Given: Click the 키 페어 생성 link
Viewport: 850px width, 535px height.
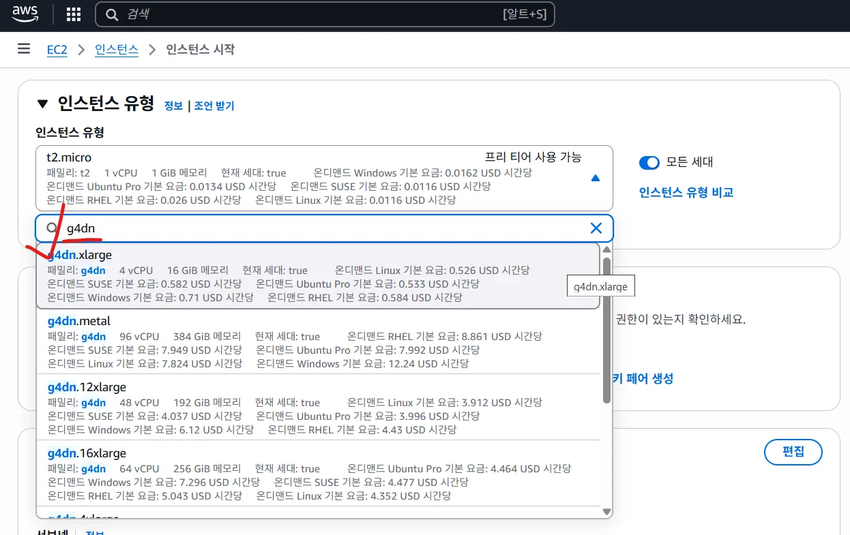Looking at the screenshot, I should [643, 378].
